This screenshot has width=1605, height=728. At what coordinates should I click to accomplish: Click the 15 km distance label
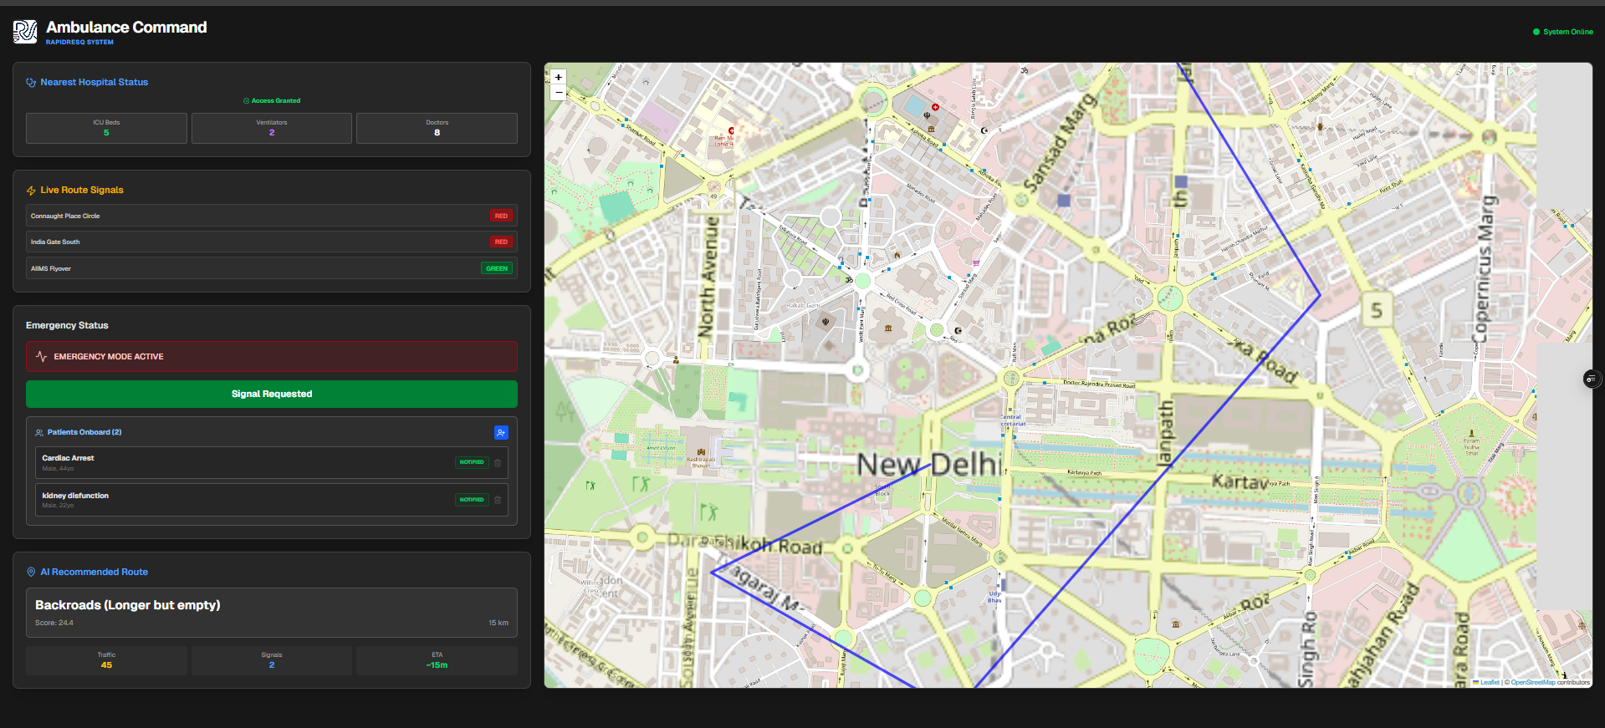(498, 623)
